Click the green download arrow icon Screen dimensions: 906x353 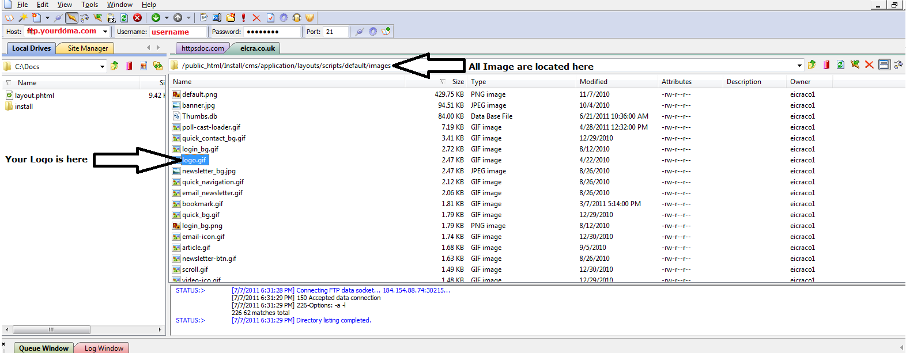tap(156, 18)
